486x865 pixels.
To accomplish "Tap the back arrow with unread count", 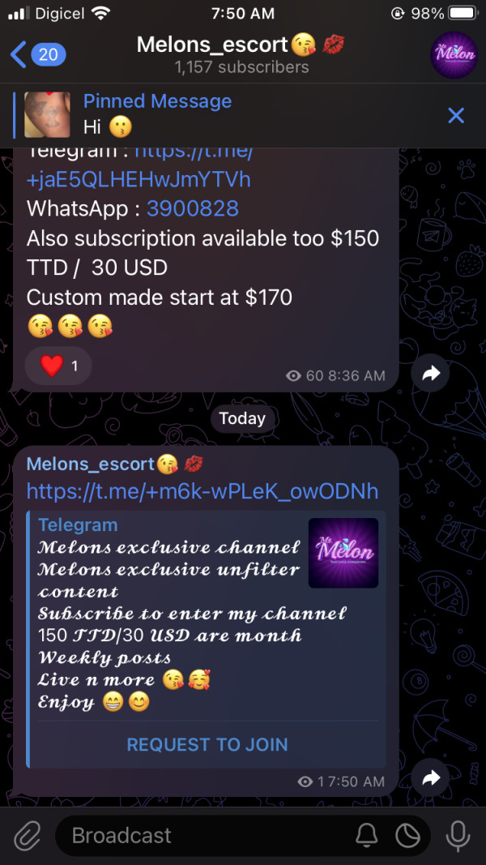I will (x=37, y=54).
